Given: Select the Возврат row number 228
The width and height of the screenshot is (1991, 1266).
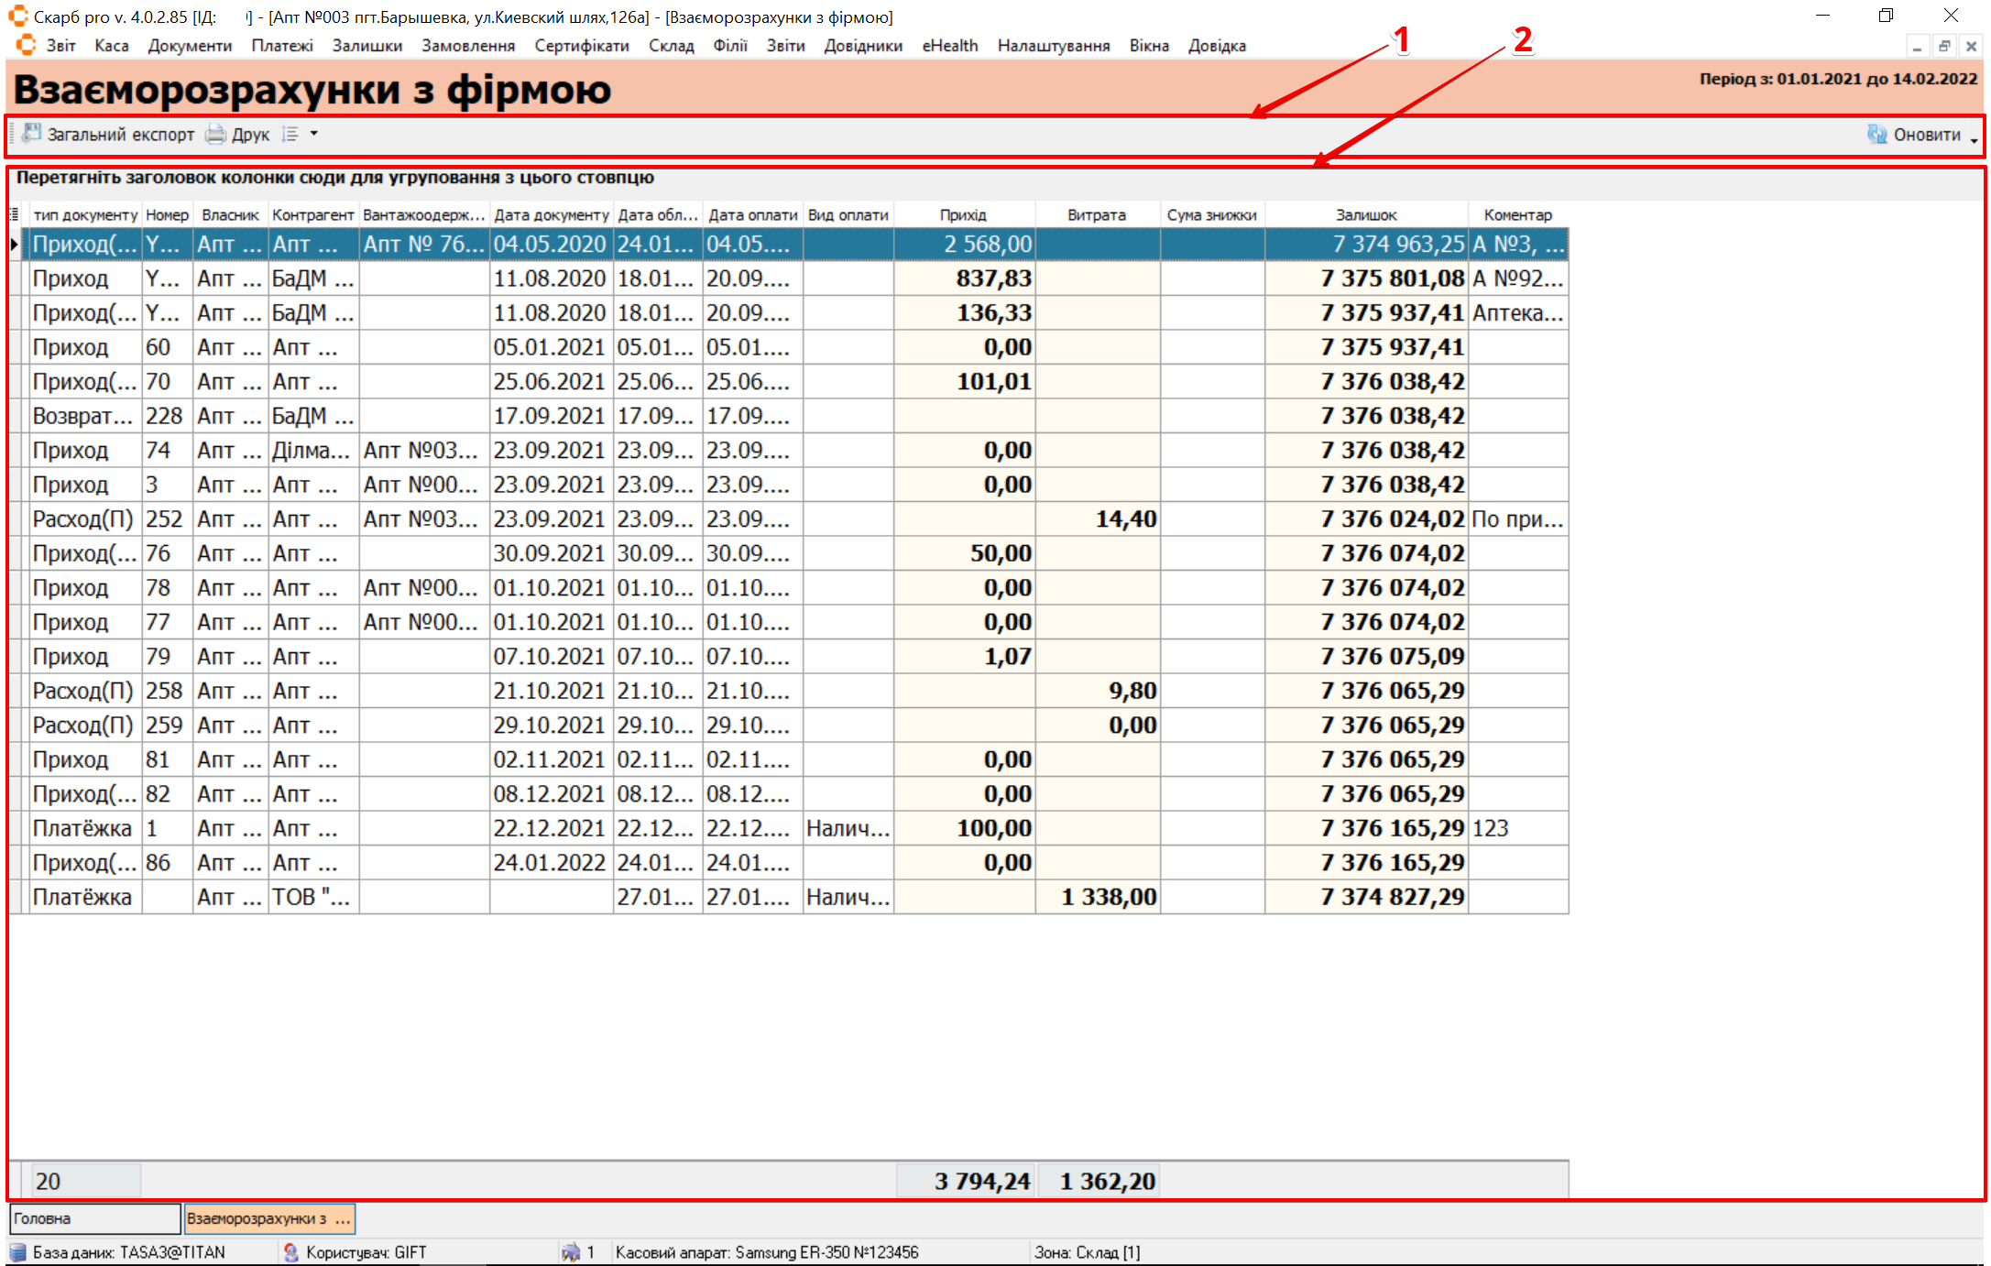Looking at the screenshot, I should 82,416.
